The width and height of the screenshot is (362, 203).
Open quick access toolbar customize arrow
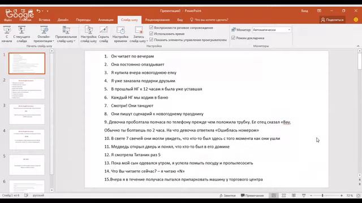[48, 11]
